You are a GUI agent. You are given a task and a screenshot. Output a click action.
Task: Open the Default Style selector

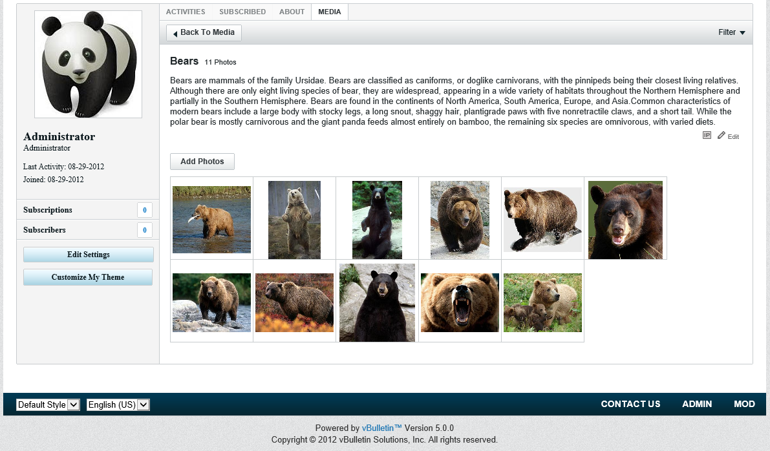coord(48,404)
